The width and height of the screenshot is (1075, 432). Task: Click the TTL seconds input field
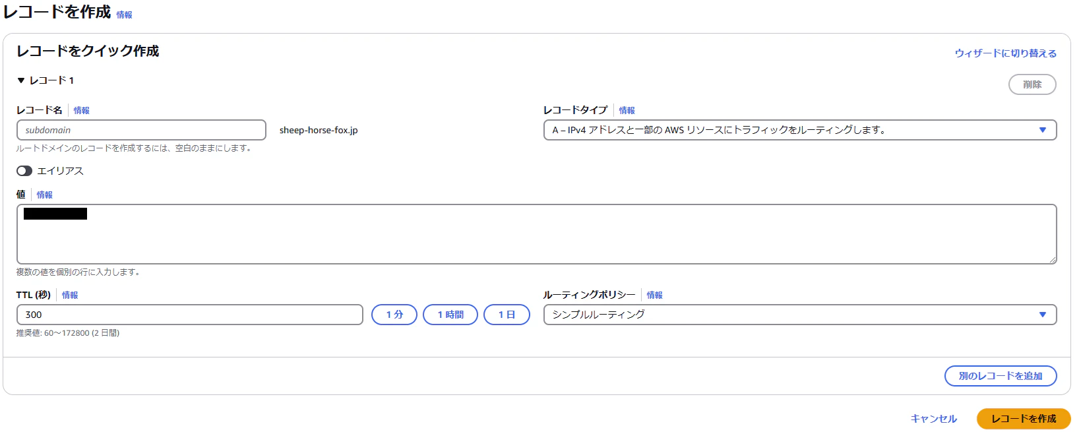point(190,315)
